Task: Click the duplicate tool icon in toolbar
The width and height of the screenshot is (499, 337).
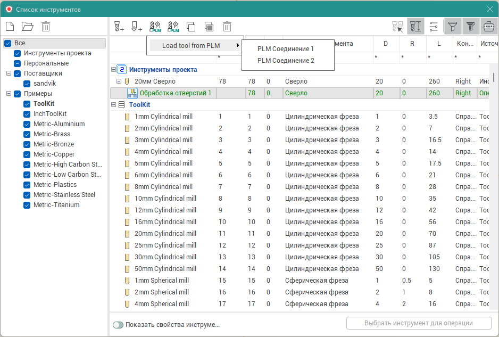Action: click(x=191, y=26)
